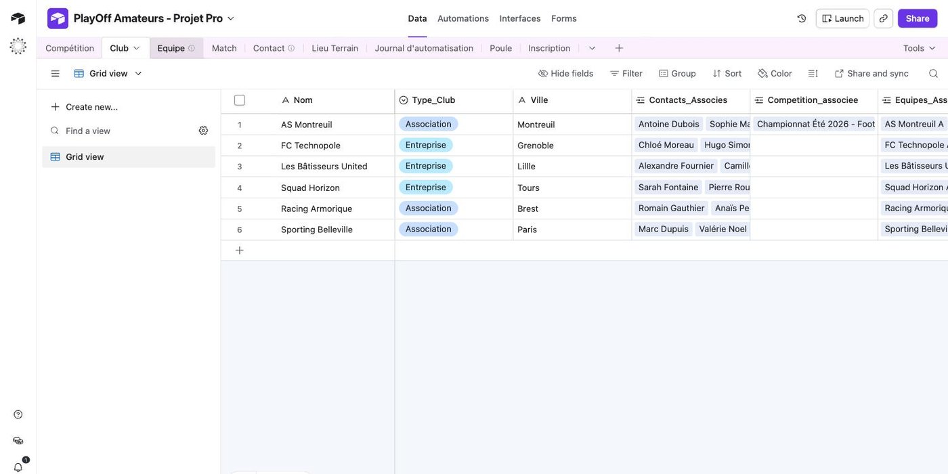948x474 pixels.
Task: Open the Color options button
Action: (775, 73)
